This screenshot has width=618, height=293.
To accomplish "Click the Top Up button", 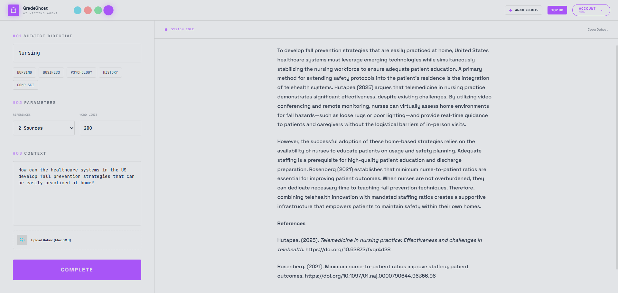I will pos(557,10).
